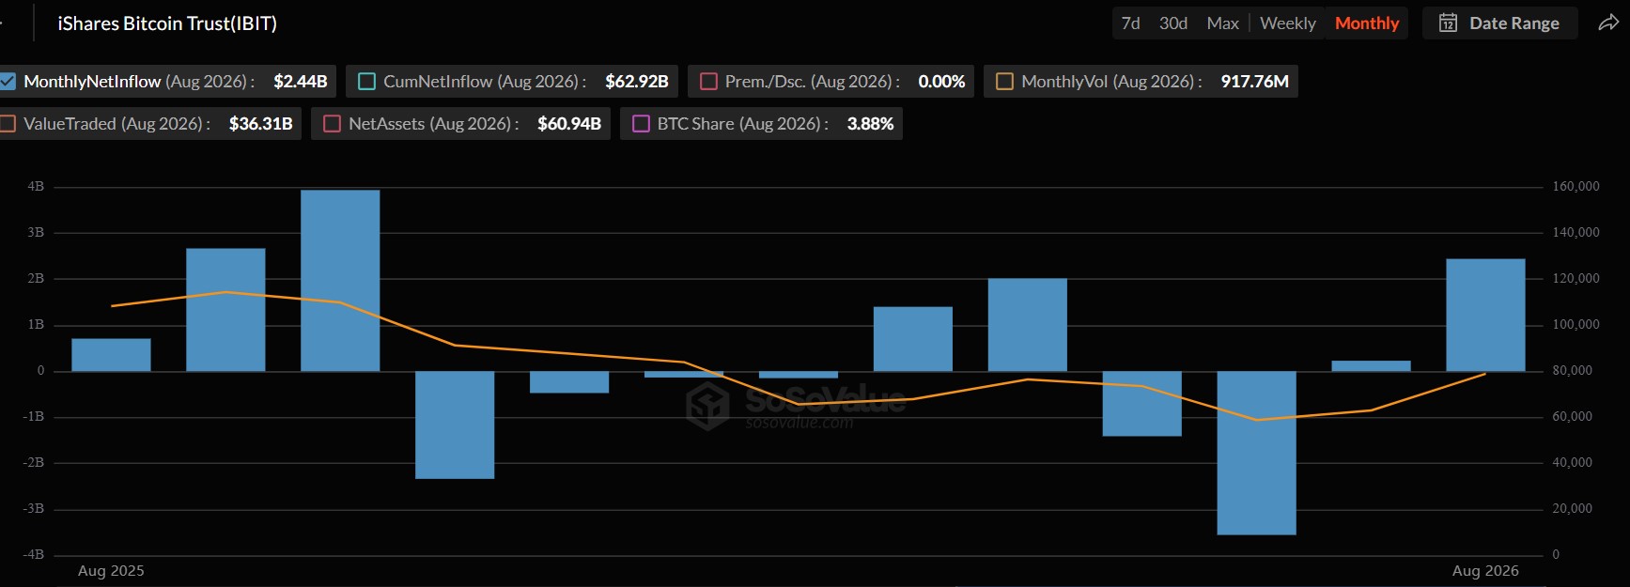Click the $2.44B MonthlyNetInflow value
Screen dimensions: 1630x587
[301, 82]
